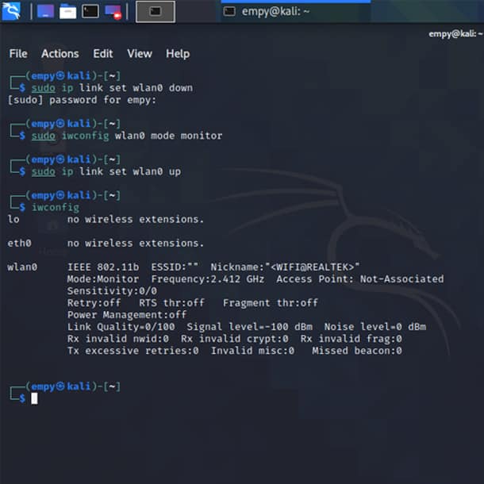Click the 'Power Management:off' line
The image size is (484, 484).
tap(127, 315)
